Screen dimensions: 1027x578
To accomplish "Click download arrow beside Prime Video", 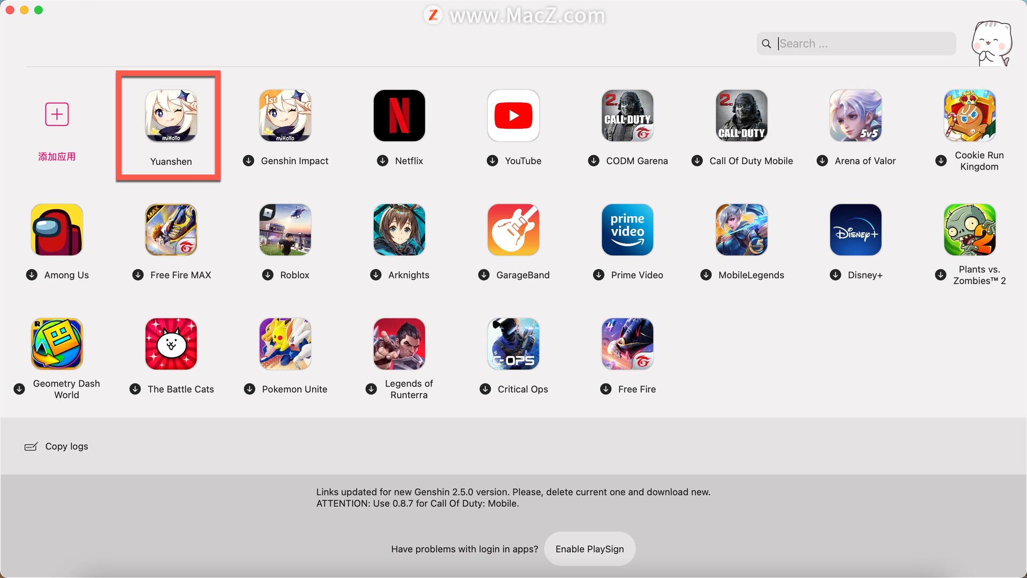I will tap(599, 275).
